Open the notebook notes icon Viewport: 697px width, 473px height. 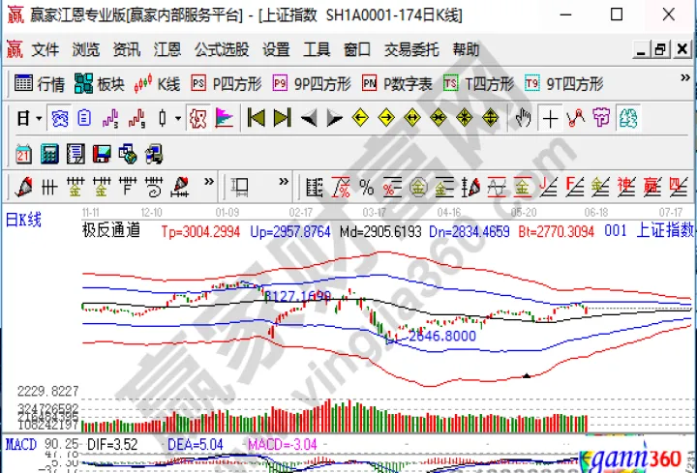point(76,154)
